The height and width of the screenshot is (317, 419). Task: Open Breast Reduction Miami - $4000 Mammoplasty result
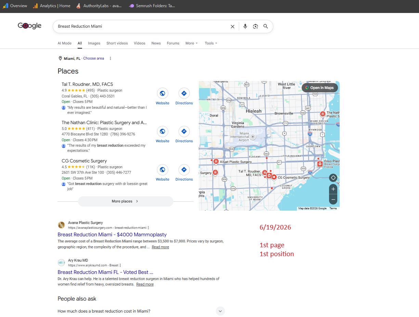[x=112, y=235]
